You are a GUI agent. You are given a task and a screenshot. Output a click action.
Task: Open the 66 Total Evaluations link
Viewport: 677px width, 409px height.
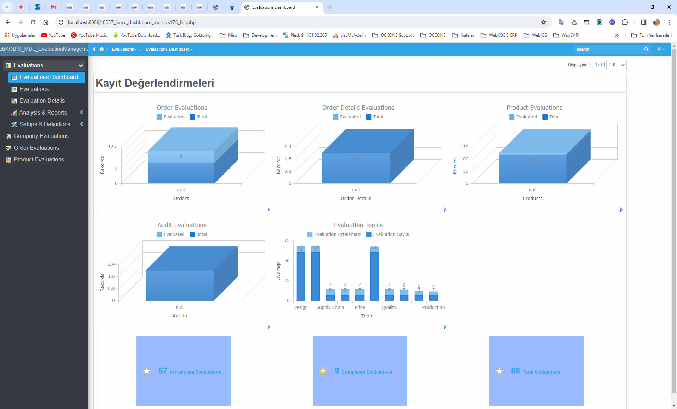pyautogui.click(x=535, y=371)
